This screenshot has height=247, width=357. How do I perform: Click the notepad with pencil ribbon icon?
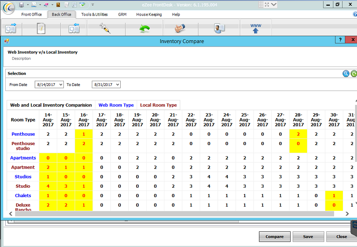pyautogui.click(x=41, y=29)
